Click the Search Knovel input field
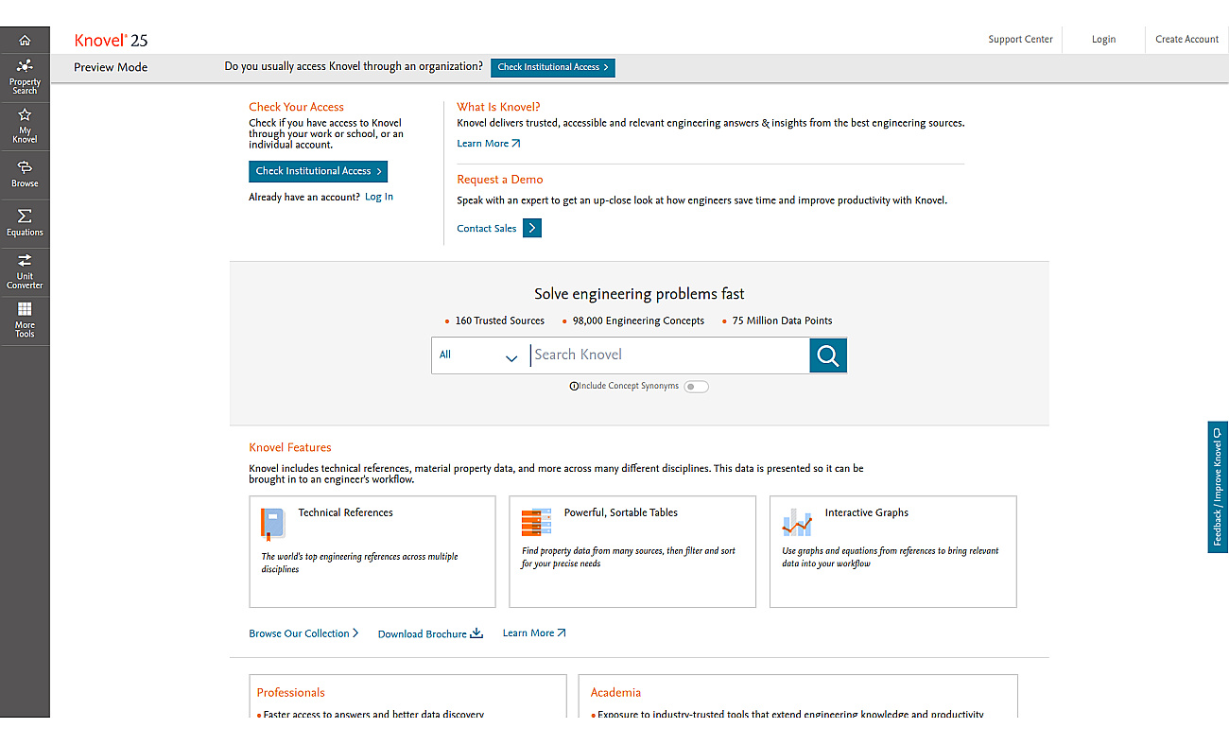 click(x=668, y=355)
